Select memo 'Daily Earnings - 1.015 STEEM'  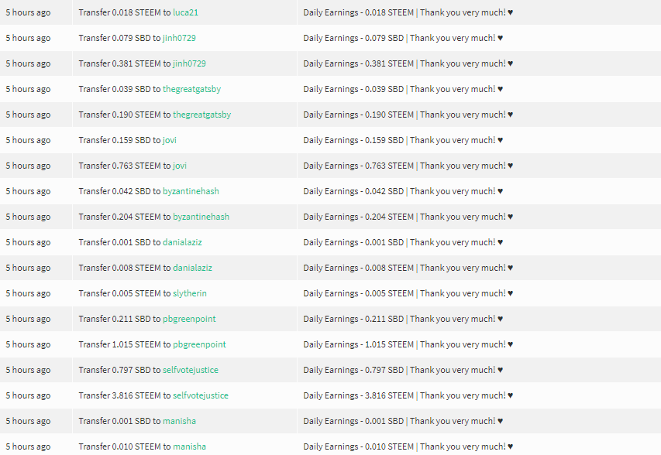(x=358, y=344)
